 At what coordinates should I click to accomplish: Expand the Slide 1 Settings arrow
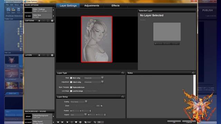[53, 10]
